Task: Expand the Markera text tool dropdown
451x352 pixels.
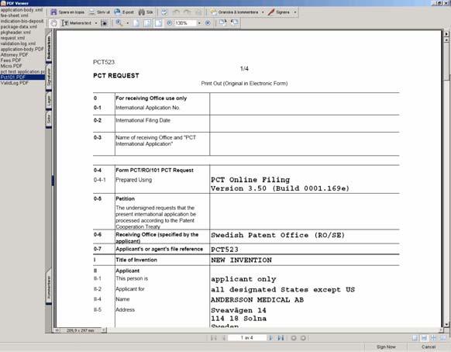Action: [x=96, y=23]
